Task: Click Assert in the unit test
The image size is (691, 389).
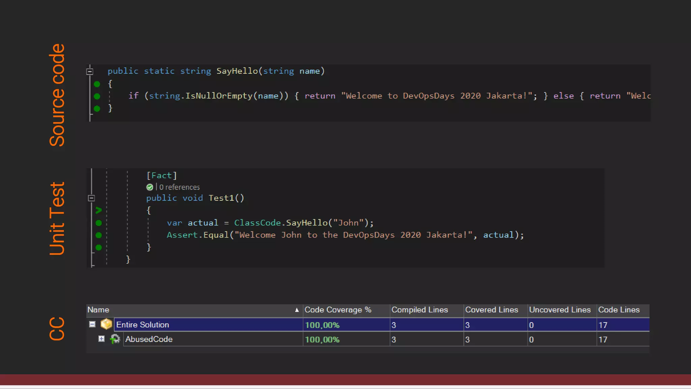Action: pyautogui.click(x=182, y=235)
